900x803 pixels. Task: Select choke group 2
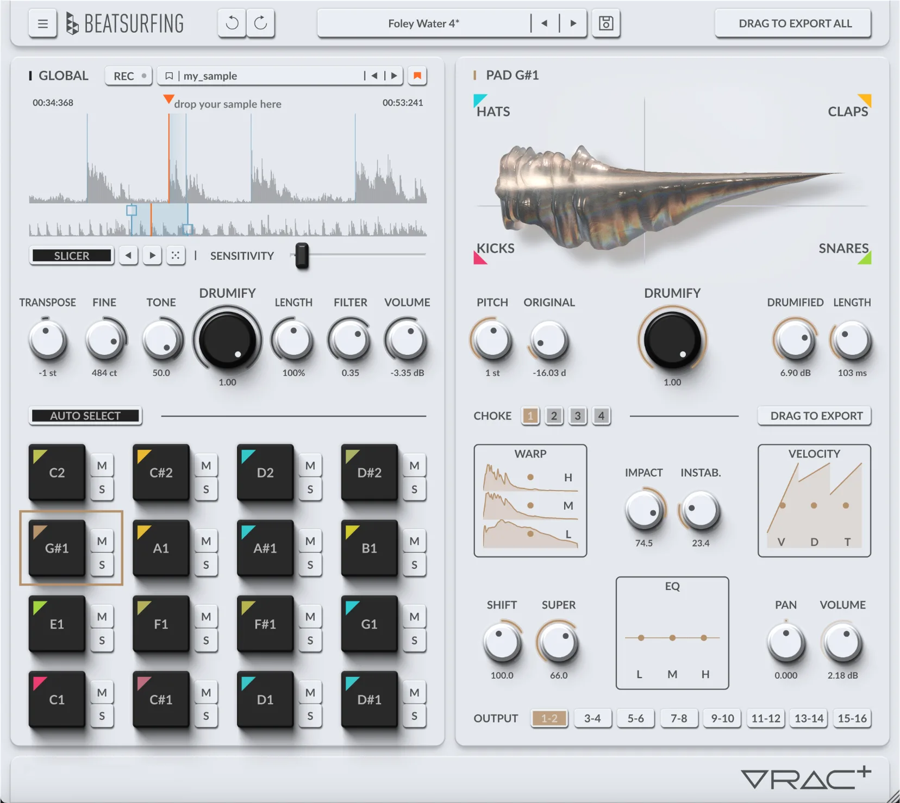(x=554, y=416)
